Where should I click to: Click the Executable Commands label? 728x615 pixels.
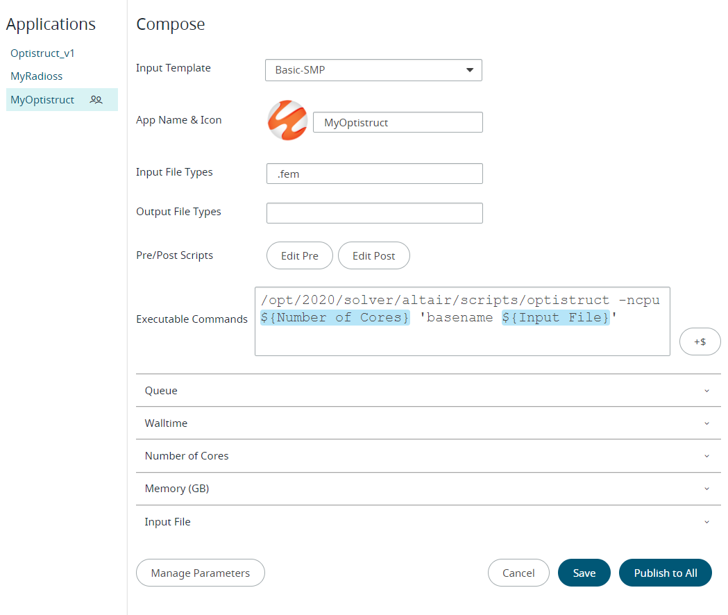pos(192,319)
